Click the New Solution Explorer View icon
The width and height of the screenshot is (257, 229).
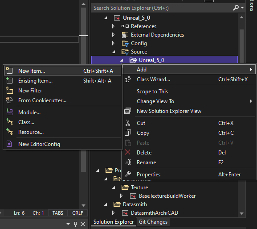coord(128,111)
